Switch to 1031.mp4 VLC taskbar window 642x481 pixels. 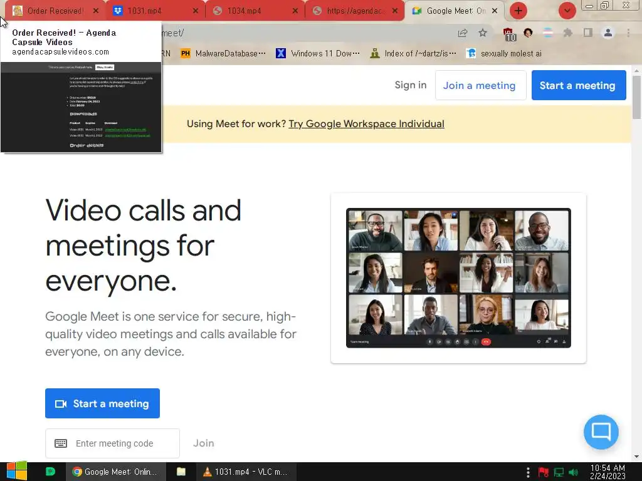click(x=246, y=472)
